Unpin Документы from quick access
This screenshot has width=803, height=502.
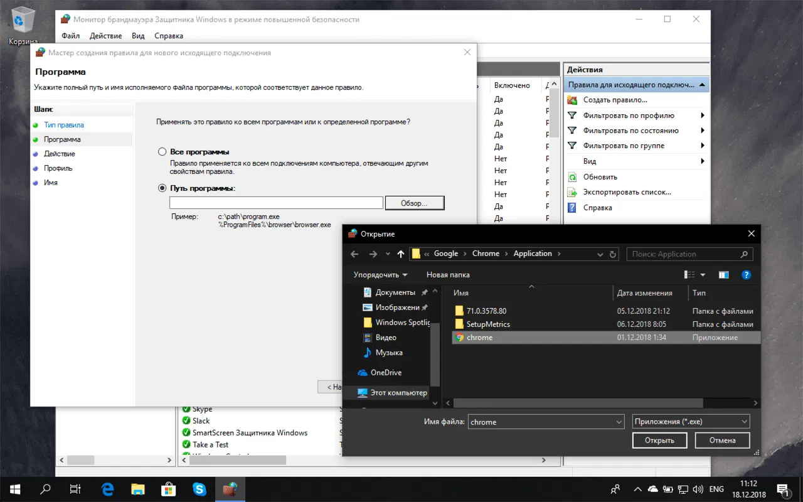[423, 292]
